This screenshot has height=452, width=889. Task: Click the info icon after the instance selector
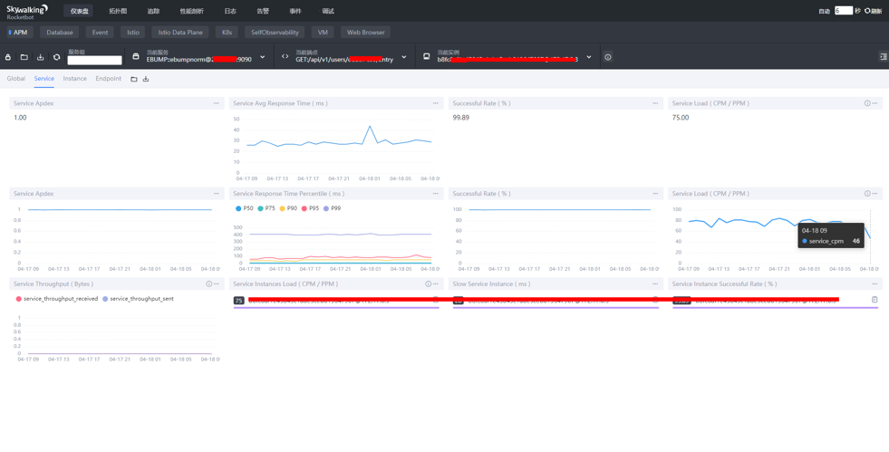(608, 57)
